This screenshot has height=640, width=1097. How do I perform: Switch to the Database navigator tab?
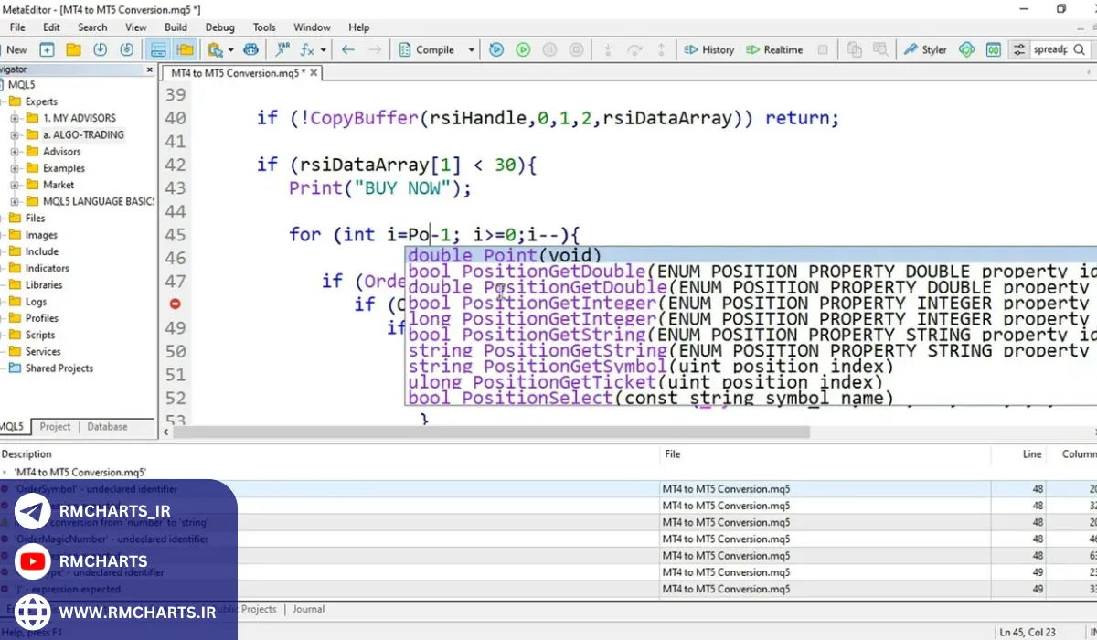[x=107, y=426]
